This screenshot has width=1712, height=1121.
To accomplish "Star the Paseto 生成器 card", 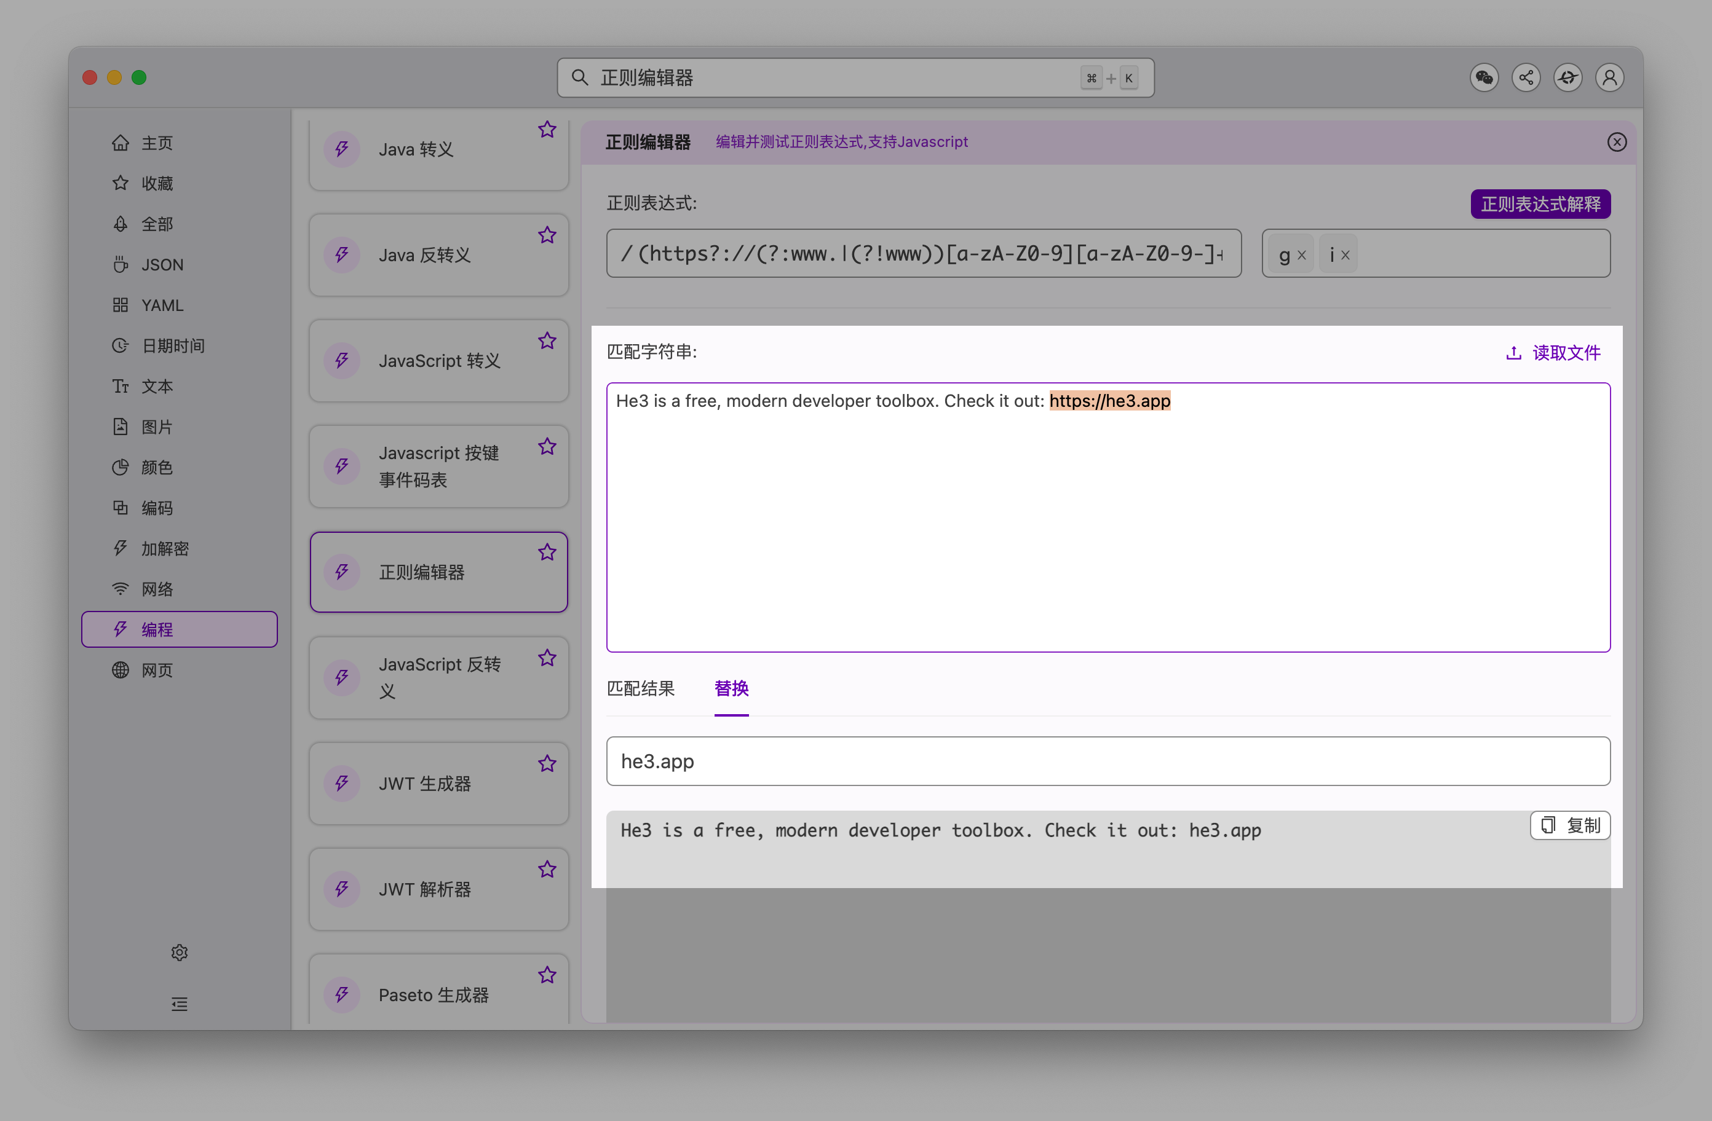I will [x=547, y=975].
